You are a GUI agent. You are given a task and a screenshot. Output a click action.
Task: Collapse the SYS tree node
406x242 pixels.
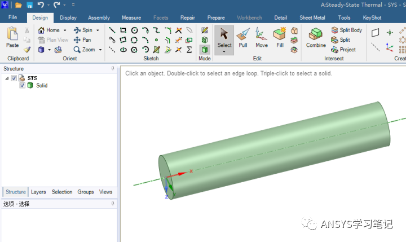tap(7, 78)
